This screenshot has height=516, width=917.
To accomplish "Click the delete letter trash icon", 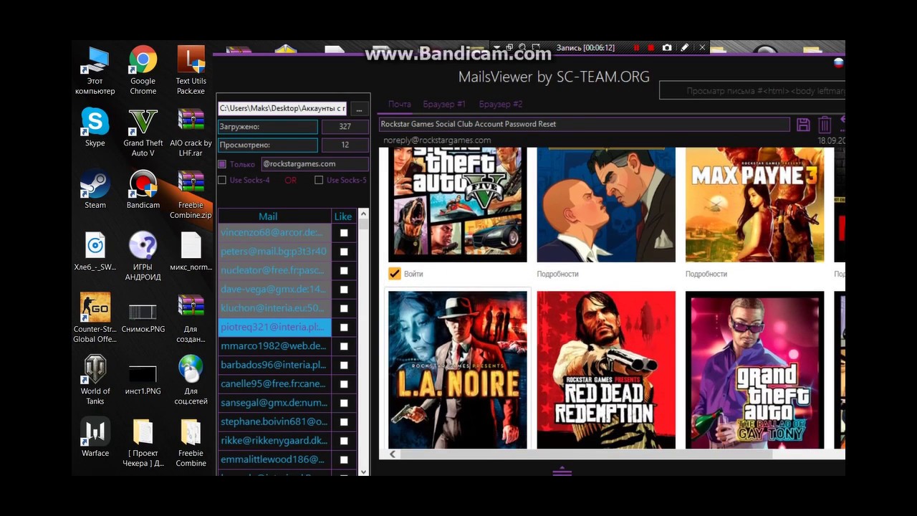I will [x=825, y=125].
